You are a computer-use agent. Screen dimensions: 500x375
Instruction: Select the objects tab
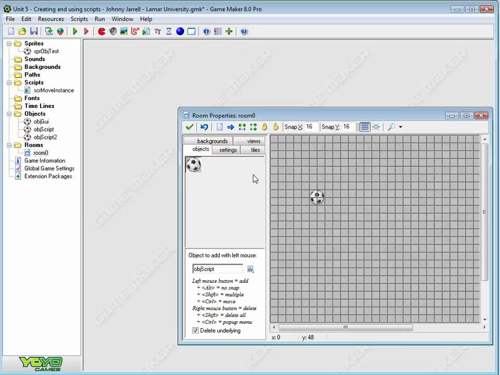pyautogui.click(x=197, y=149)
